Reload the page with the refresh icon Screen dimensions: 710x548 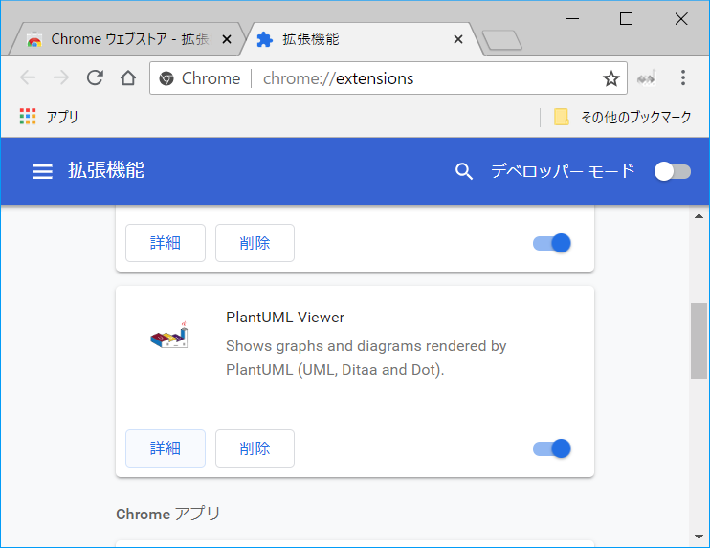pos(95,77)
